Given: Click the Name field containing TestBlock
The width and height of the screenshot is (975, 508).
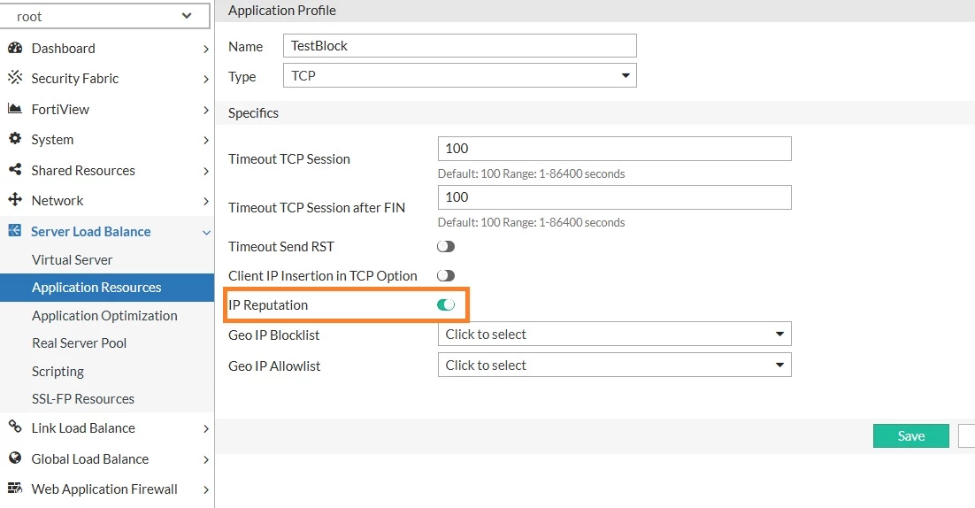Looking at the screenshot, I should [459, 45].
